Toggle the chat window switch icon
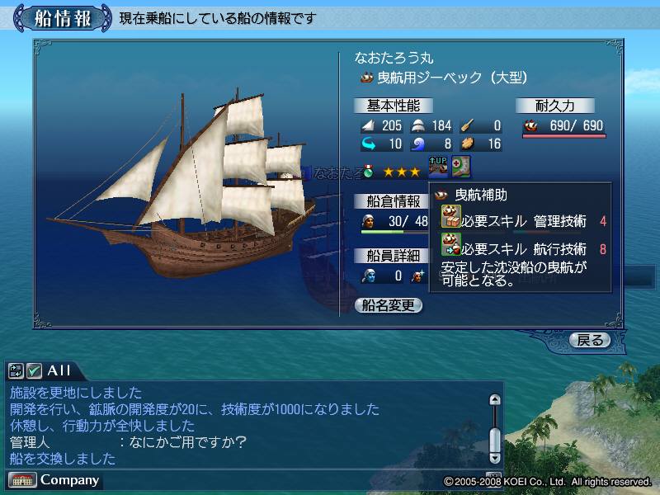The width and height of the screenshot is (660, 495). (16, 370)
